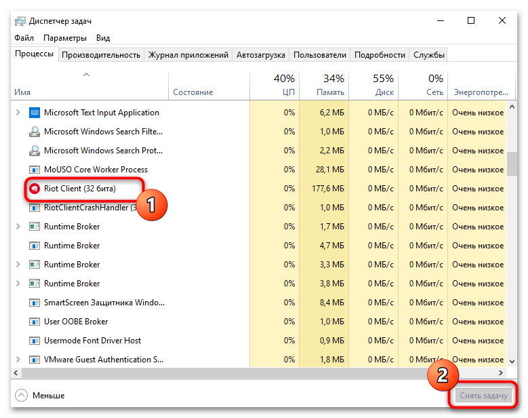The width and height of the screenshot is (528, 418).
Task: Sort by the Память 34% column header
Action: click(x=324, y=86)
